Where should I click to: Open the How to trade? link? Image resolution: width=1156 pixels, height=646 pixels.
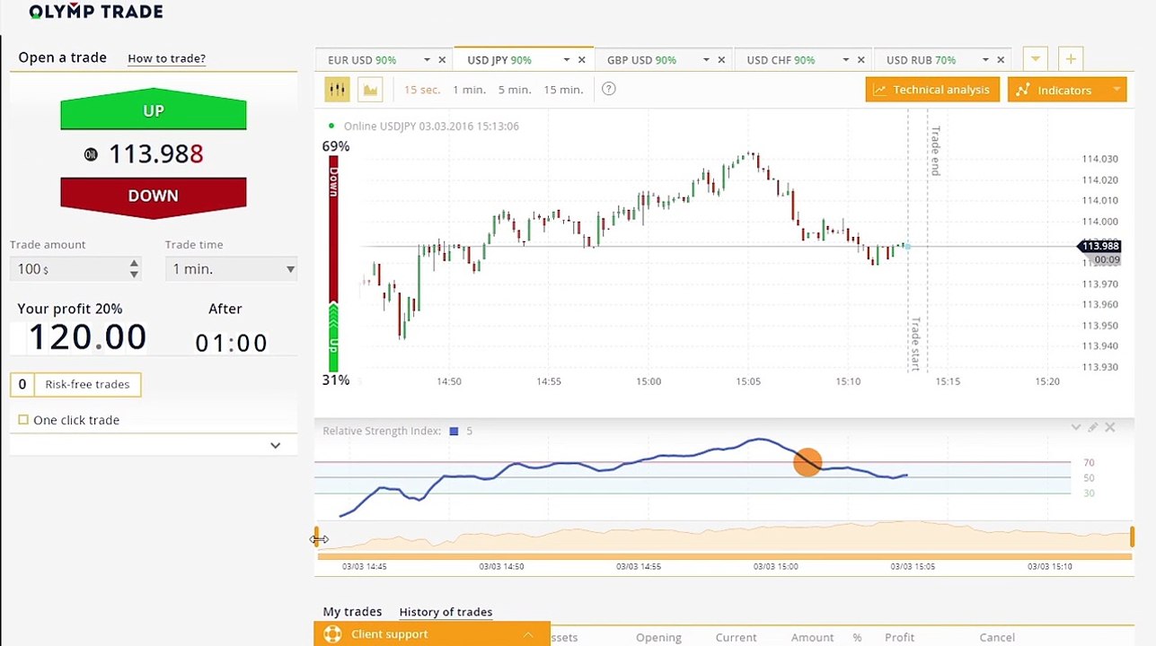[166, 58]
